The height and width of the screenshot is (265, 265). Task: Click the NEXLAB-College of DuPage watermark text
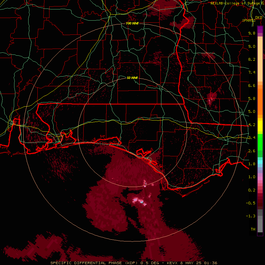pos(237,3)
